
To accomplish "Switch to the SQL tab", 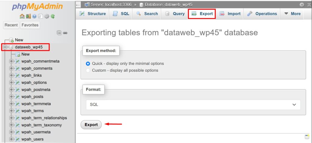I will [121, 14].
